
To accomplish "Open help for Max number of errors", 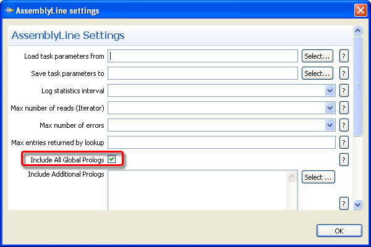I will 344,125.
